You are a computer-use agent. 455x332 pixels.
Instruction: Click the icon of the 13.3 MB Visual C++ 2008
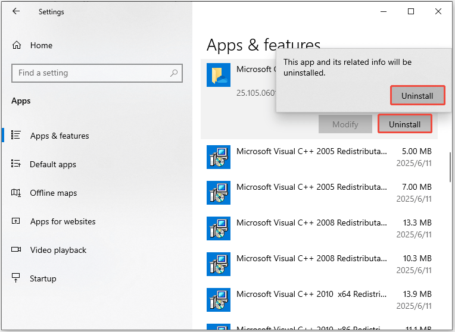[x=219, y=228]
